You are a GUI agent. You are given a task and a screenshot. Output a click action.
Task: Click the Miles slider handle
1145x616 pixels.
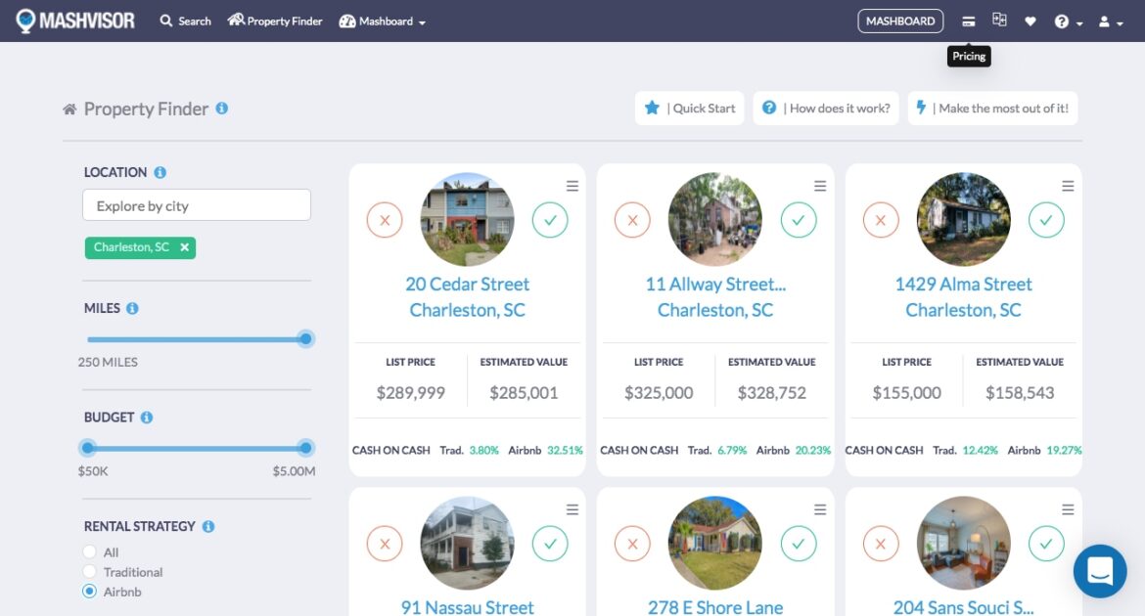point(305,339)
